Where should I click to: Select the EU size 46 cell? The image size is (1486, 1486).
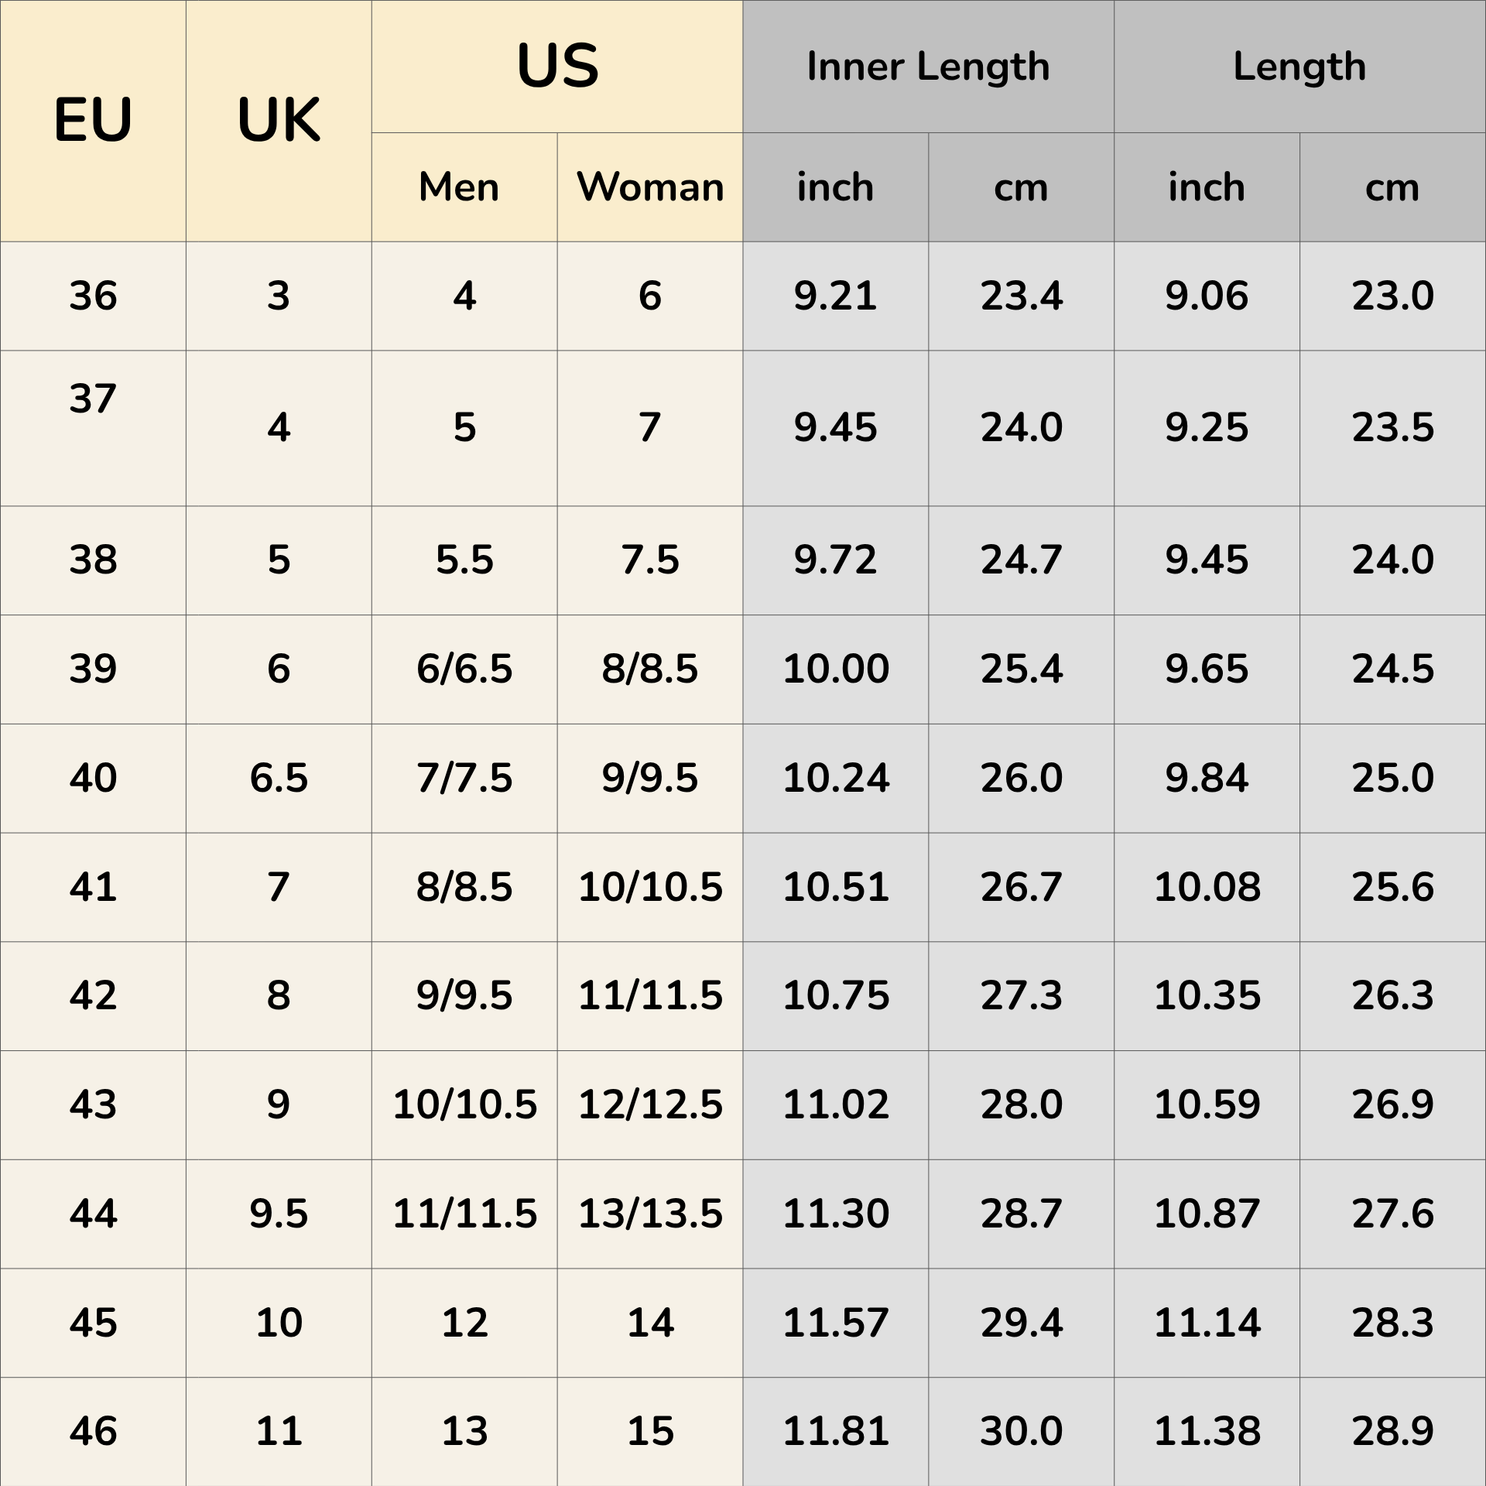point(93,1431)
